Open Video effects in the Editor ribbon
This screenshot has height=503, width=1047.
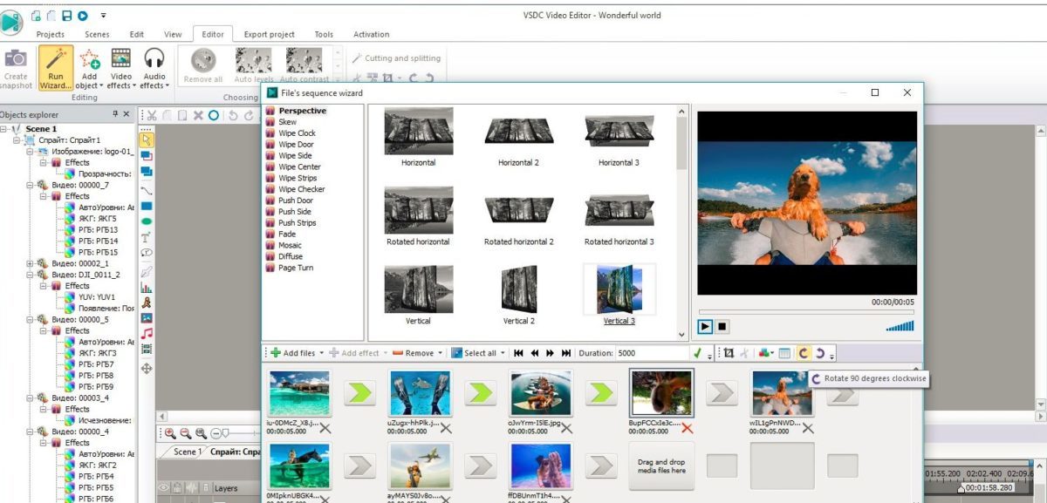[x=121, y=68]
